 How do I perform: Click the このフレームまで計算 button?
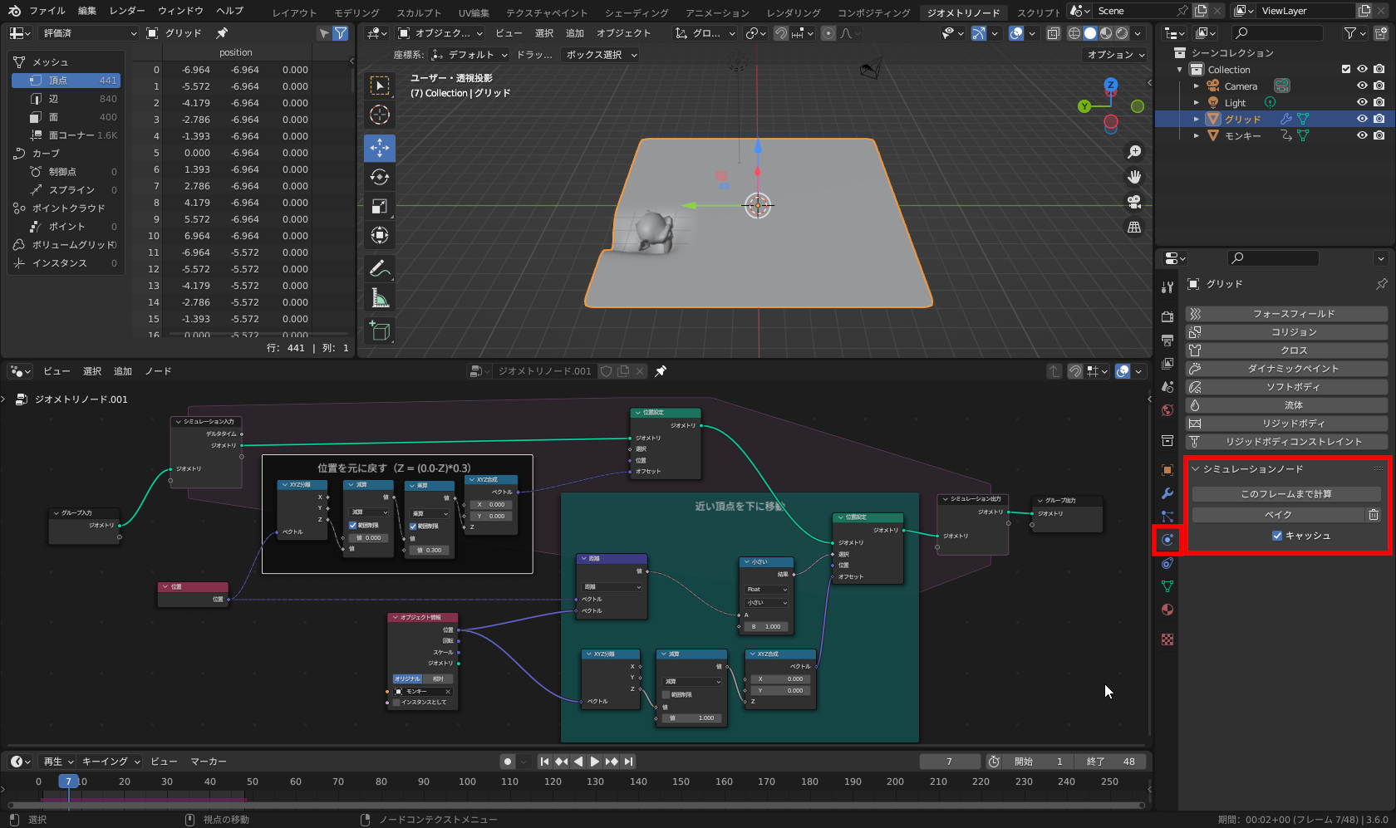pos(1285,494)
